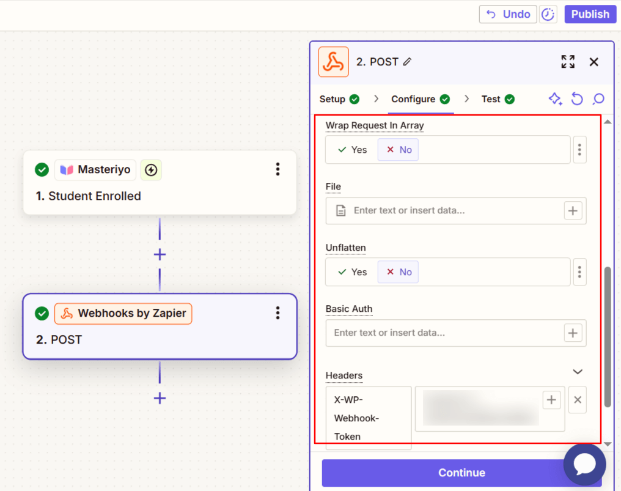Rename step via pencil icon next to 2. POST
Viewport: 621px width, 491px height.
(408, 62)
